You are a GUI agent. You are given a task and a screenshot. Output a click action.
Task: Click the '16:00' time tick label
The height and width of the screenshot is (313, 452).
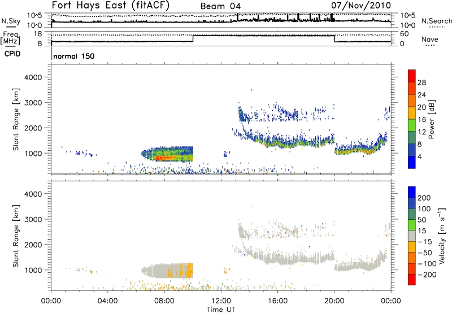coord(277,301)
